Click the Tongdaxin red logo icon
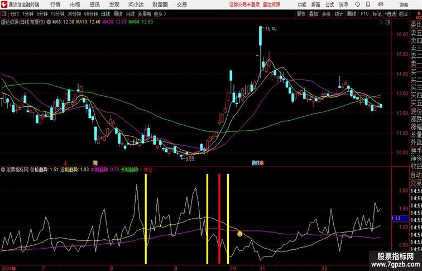Viewport: 422px width, 271px height. pyautogui.click(x=4, y=4)
